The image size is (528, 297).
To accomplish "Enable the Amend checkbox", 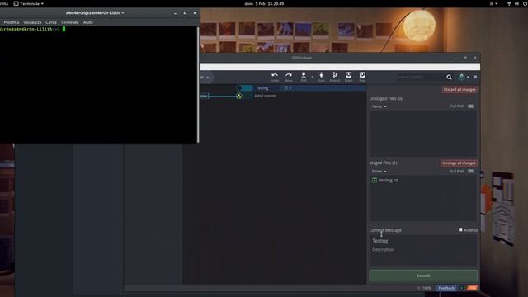I will 460,229.
